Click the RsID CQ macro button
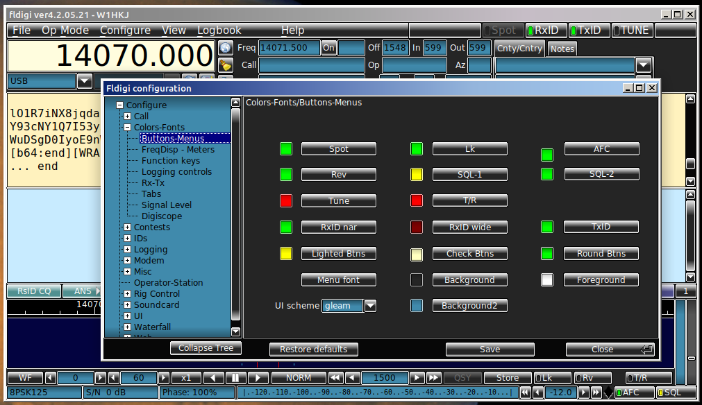 (x=34, y=291)
